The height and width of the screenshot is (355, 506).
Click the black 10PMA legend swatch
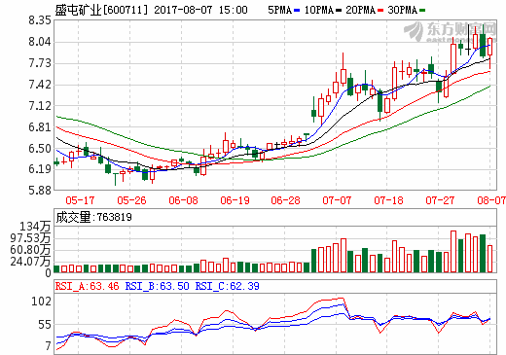pos(339,11)
